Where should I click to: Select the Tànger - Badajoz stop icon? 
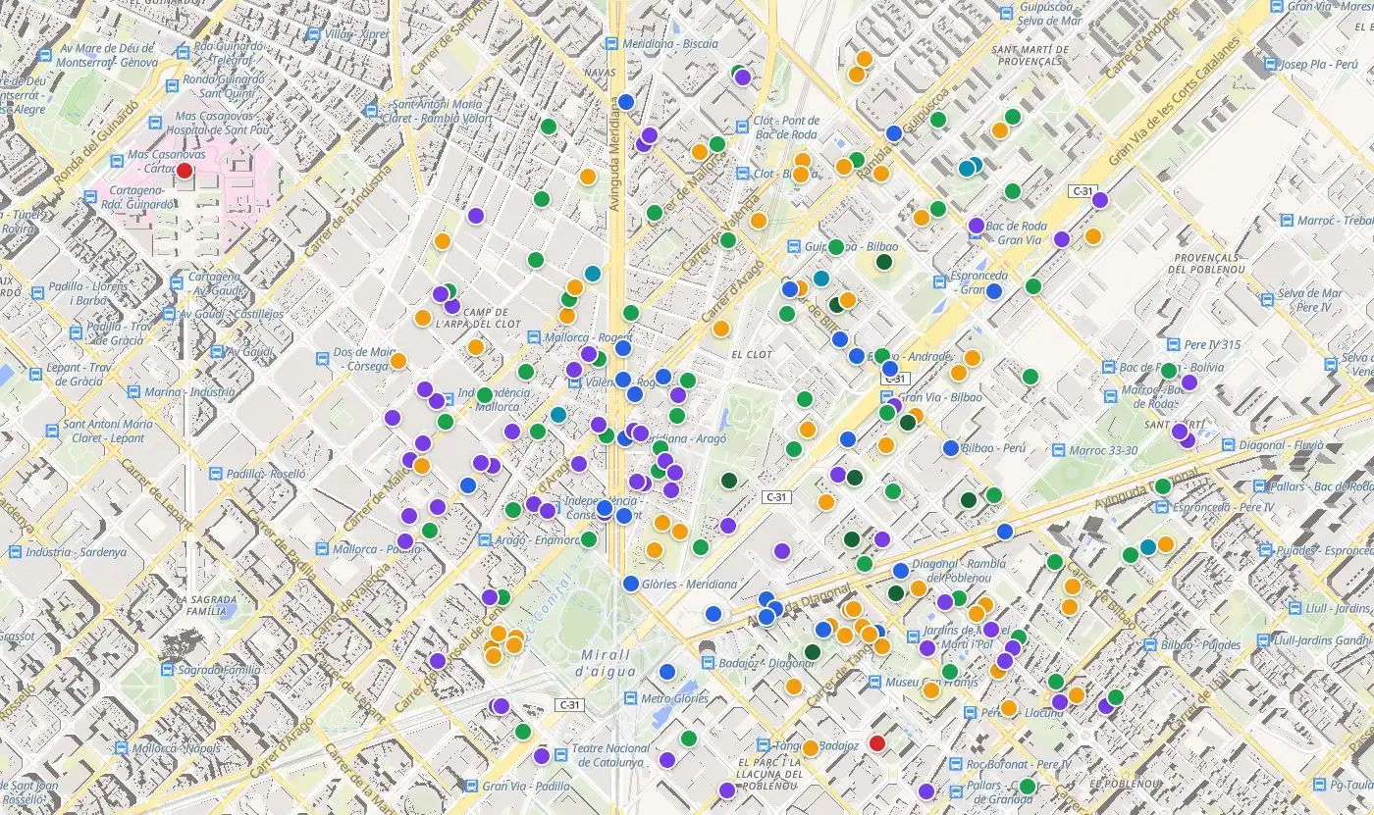tap(763, 745)
